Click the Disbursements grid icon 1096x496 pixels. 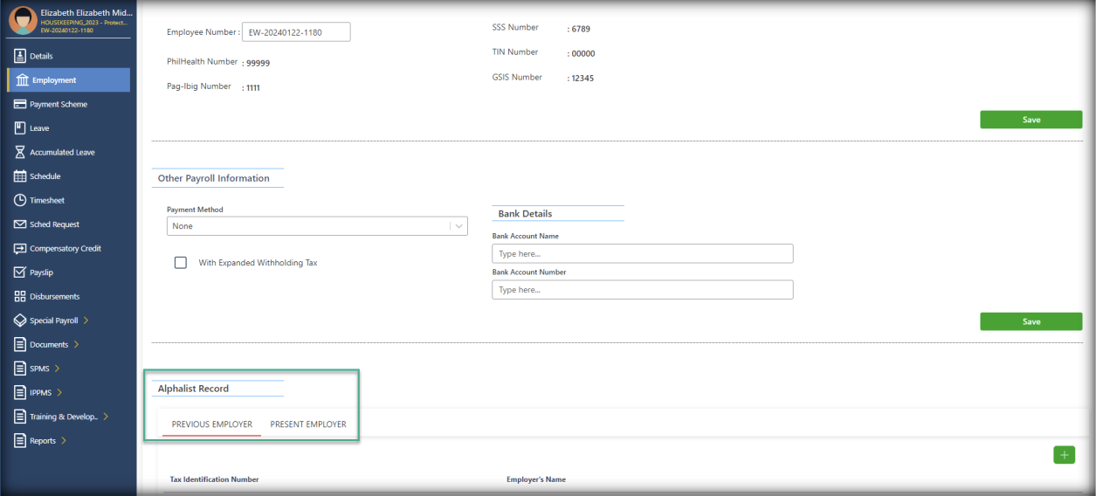point(20,297)
